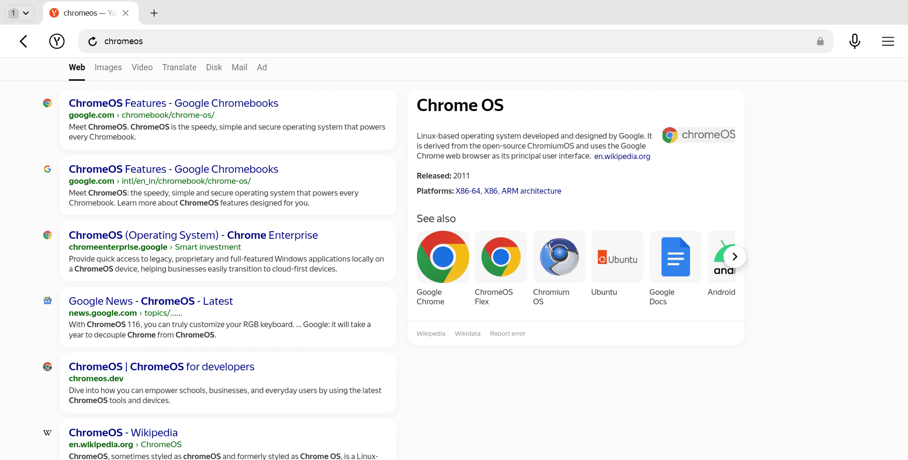Open the first ChromeOS Features - Google Chromebooks result
Viewport: 908px width, 460px height.
click(173, 103)
